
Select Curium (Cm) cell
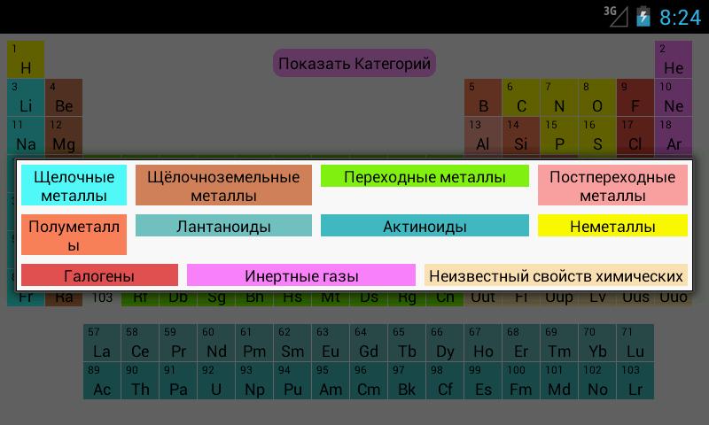369,381
